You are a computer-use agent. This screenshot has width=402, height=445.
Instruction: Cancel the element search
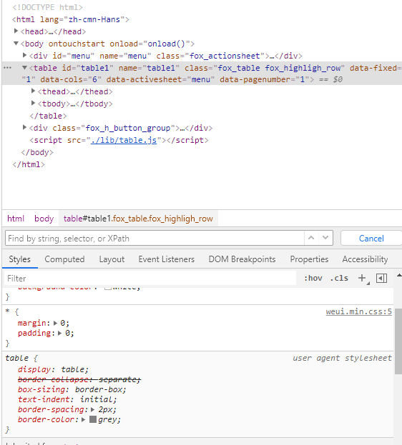tap(371, 239)
